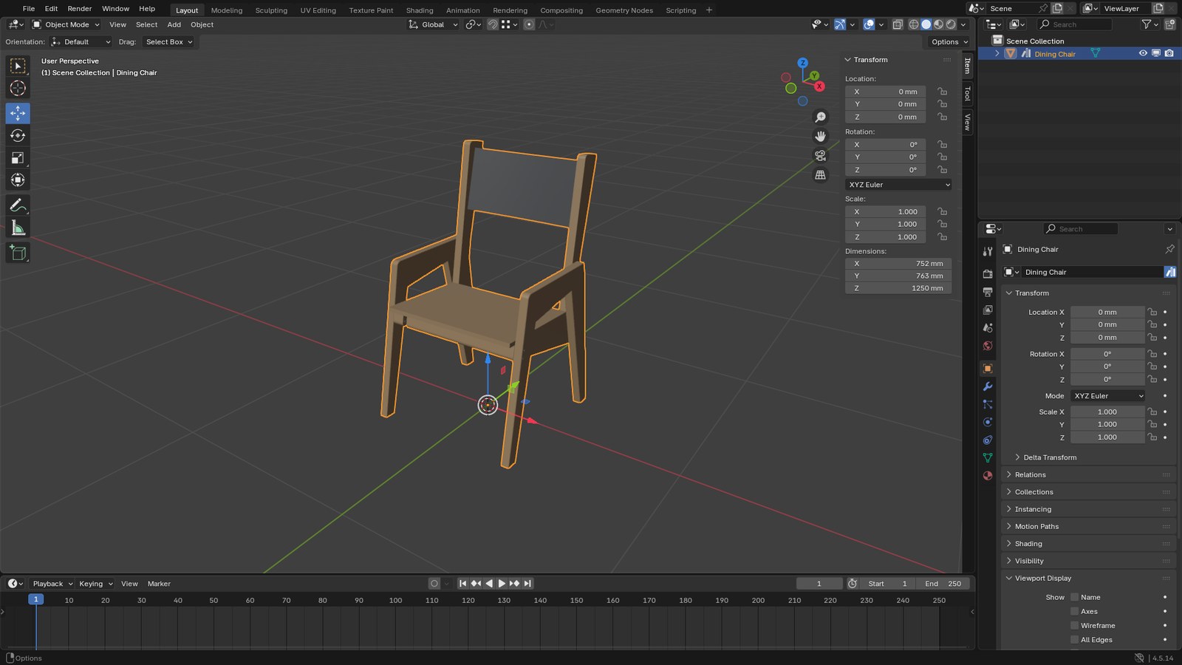Open the View Layer properties tab icon
1182x665 pixels.
click(988, 310)
